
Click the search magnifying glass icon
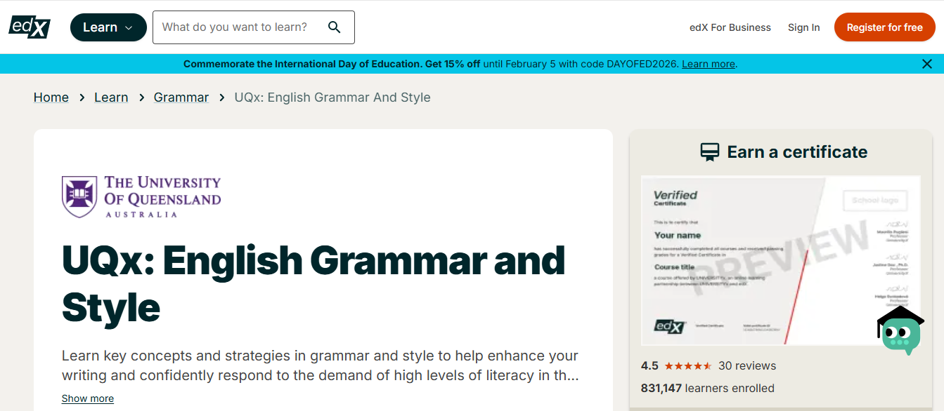pos(335,27)
